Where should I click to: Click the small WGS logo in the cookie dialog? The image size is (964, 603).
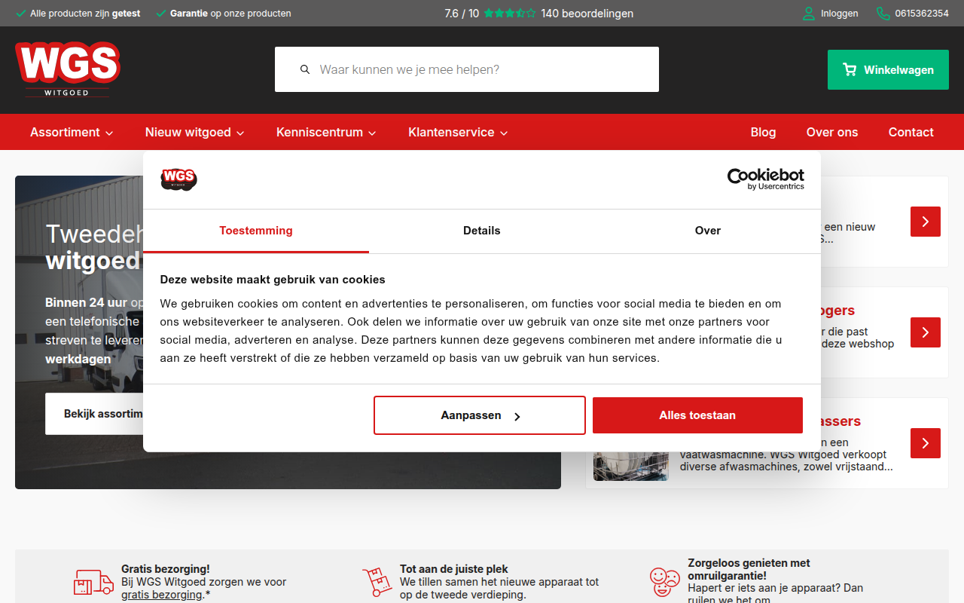[178, 179]
